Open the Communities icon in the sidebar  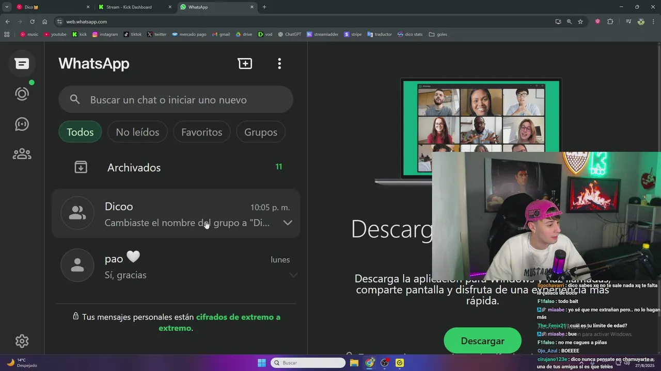click(x=22, y=154)
